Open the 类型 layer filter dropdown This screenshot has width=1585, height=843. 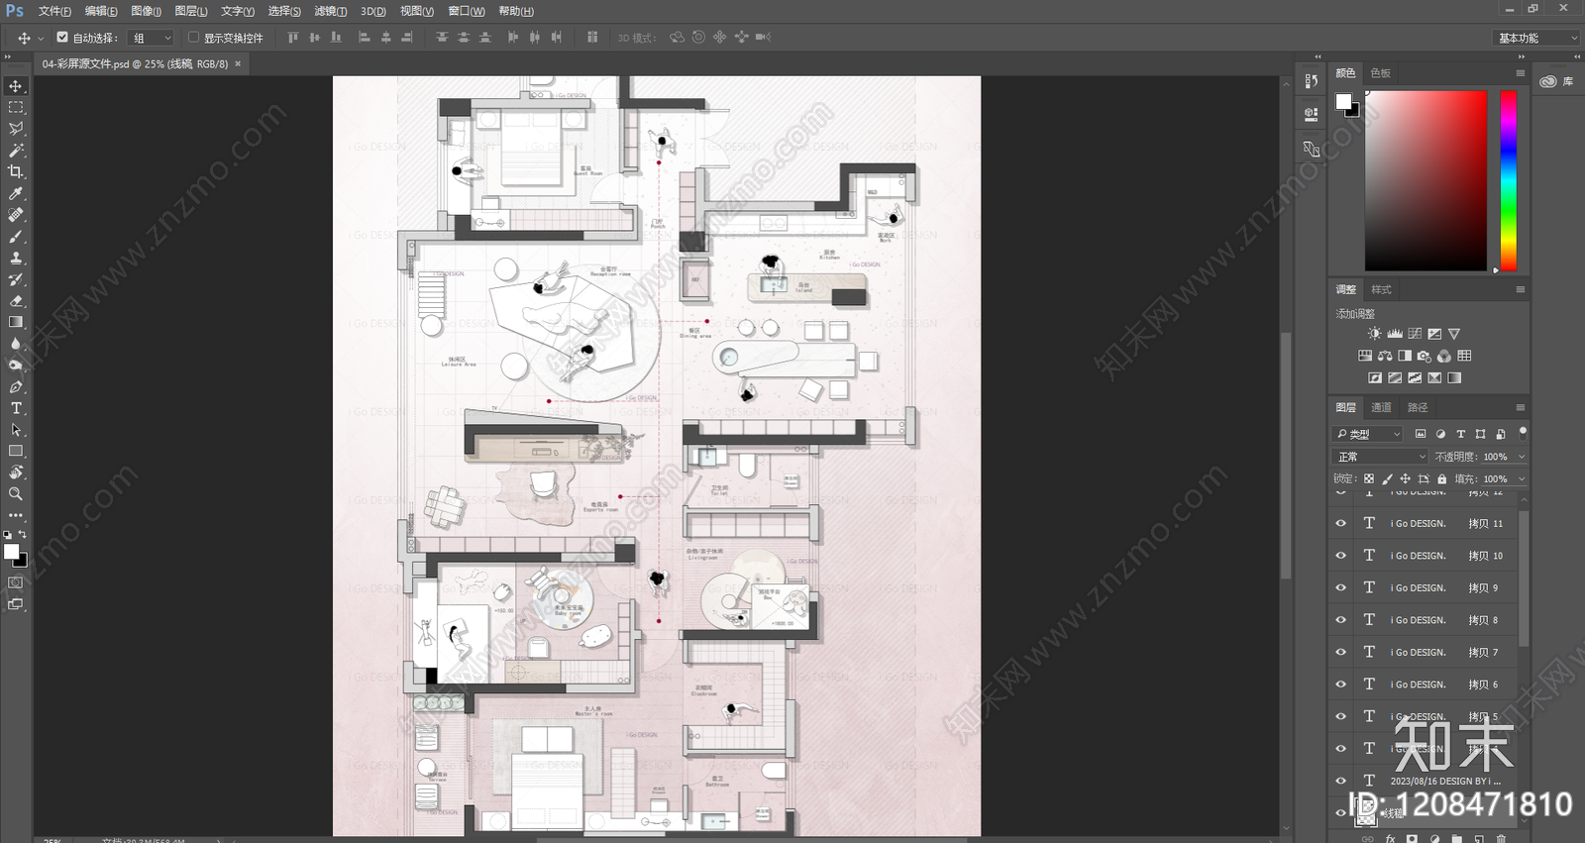pyautogui.click(x=1368, y=434)
